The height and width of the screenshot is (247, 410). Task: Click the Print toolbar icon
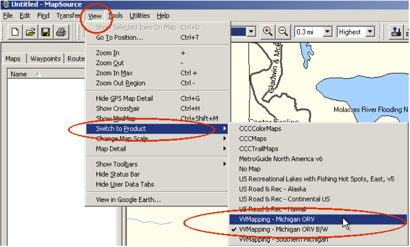pyautogui.click(x=61, y=32)
